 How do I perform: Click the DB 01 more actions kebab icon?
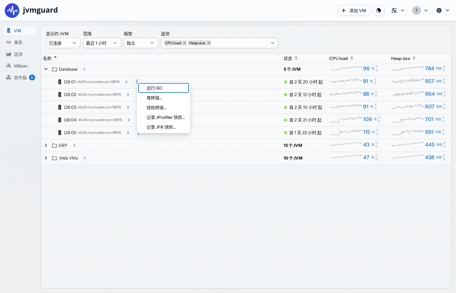tap(137, 82)
